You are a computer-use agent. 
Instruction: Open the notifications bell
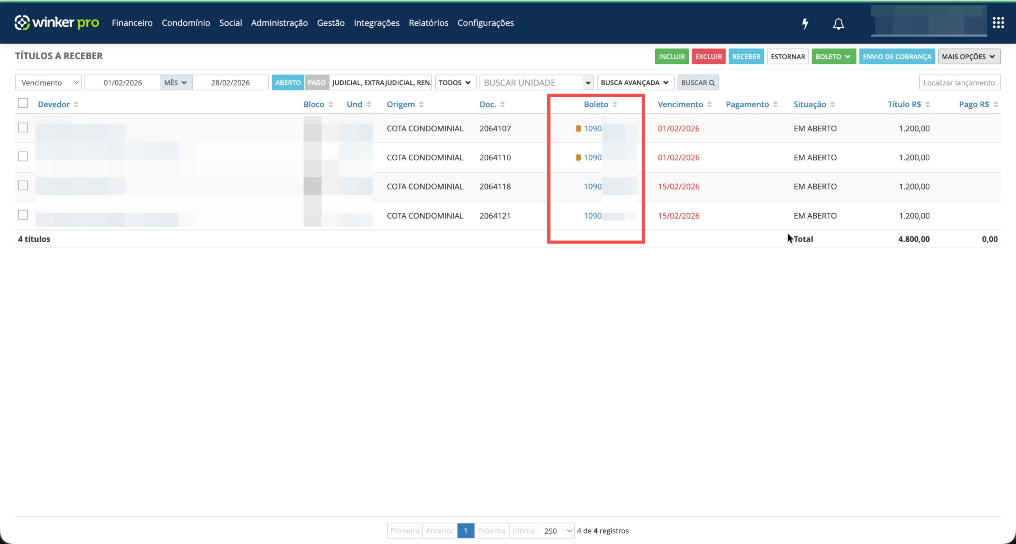click(838, 23)
